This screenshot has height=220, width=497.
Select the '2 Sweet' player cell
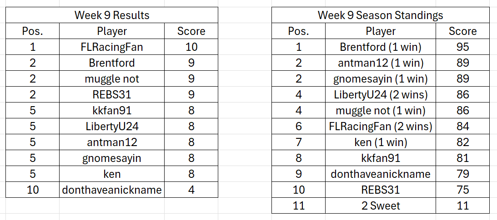[x=381, y=205]
